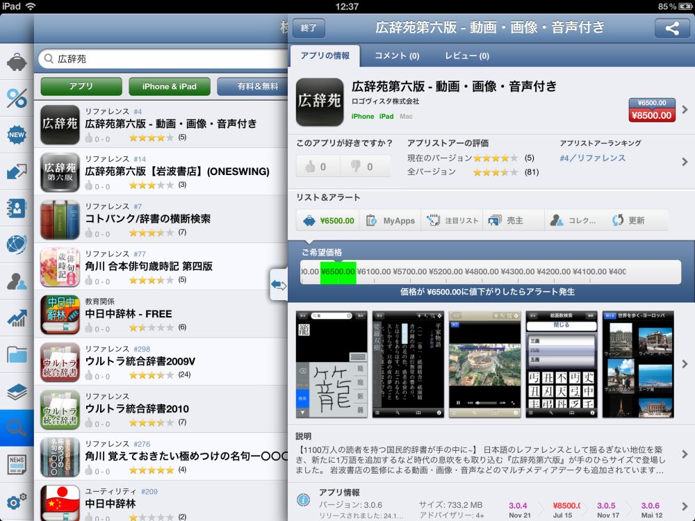695x521 pixels.
Task: Open the contact-book sidebar icon
Action: (17, 208)
